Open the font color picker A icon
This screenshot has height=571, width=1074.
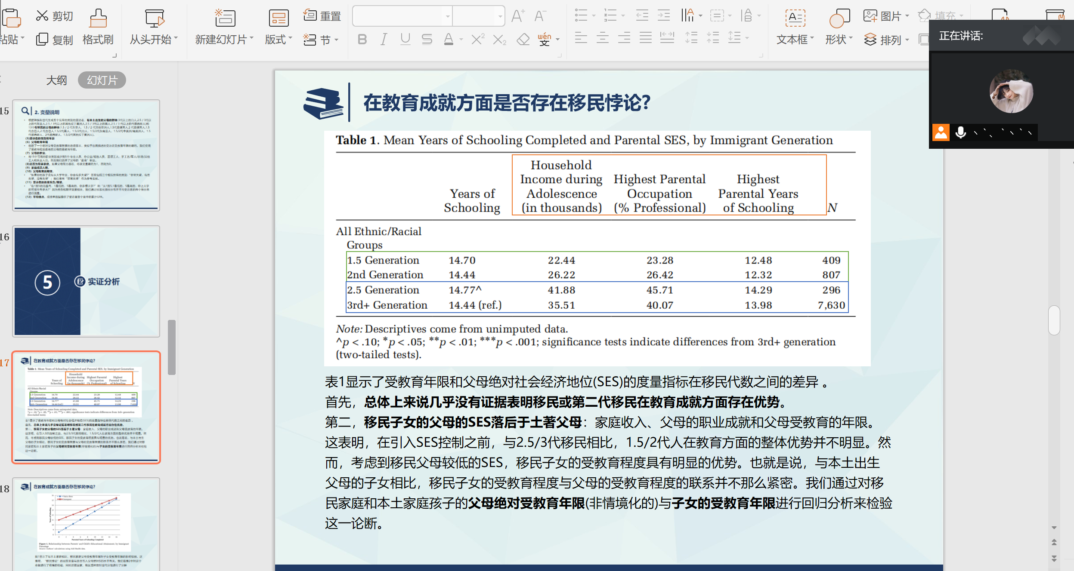tap(449, 40)
